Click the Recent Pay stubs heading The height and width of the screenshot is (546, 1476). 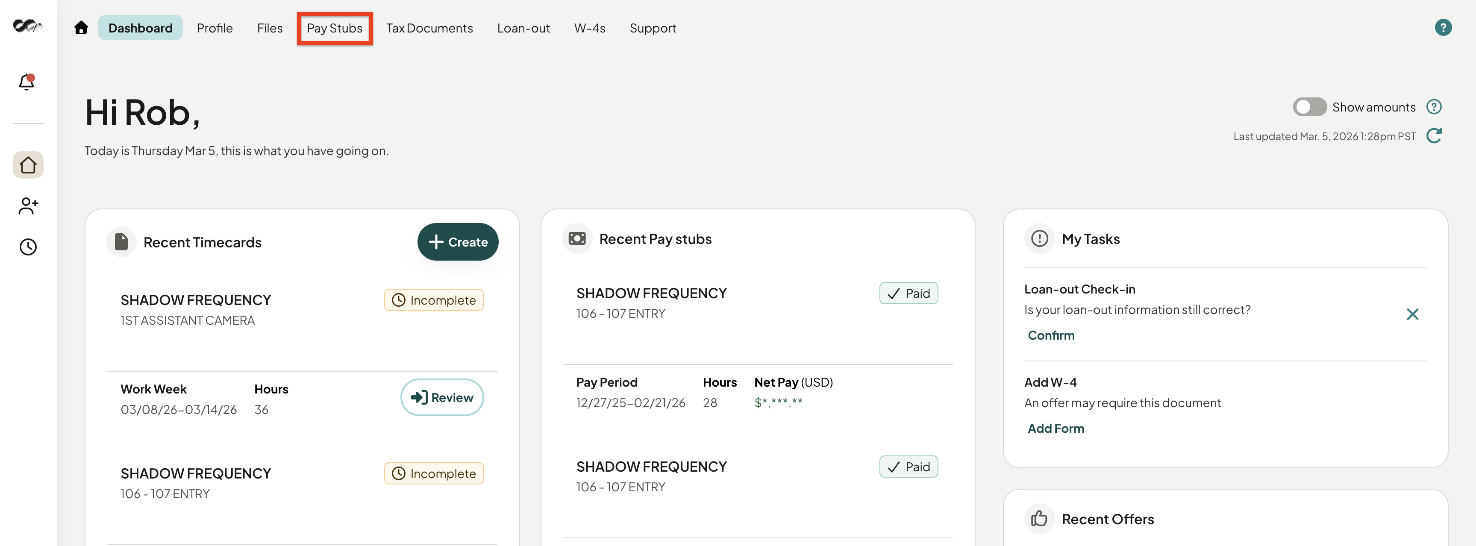[x=655, y=239]
